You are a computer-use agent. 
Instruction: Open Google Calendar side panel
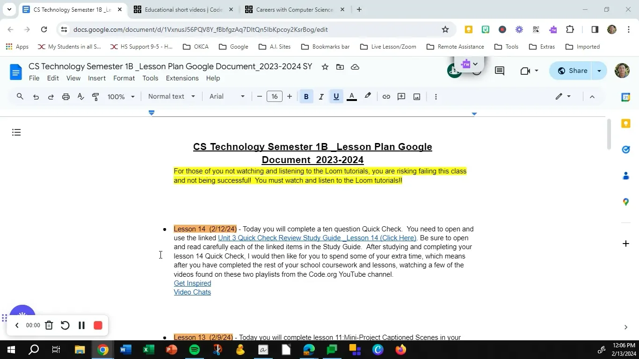pyautogui.click(x=626, y=97)
